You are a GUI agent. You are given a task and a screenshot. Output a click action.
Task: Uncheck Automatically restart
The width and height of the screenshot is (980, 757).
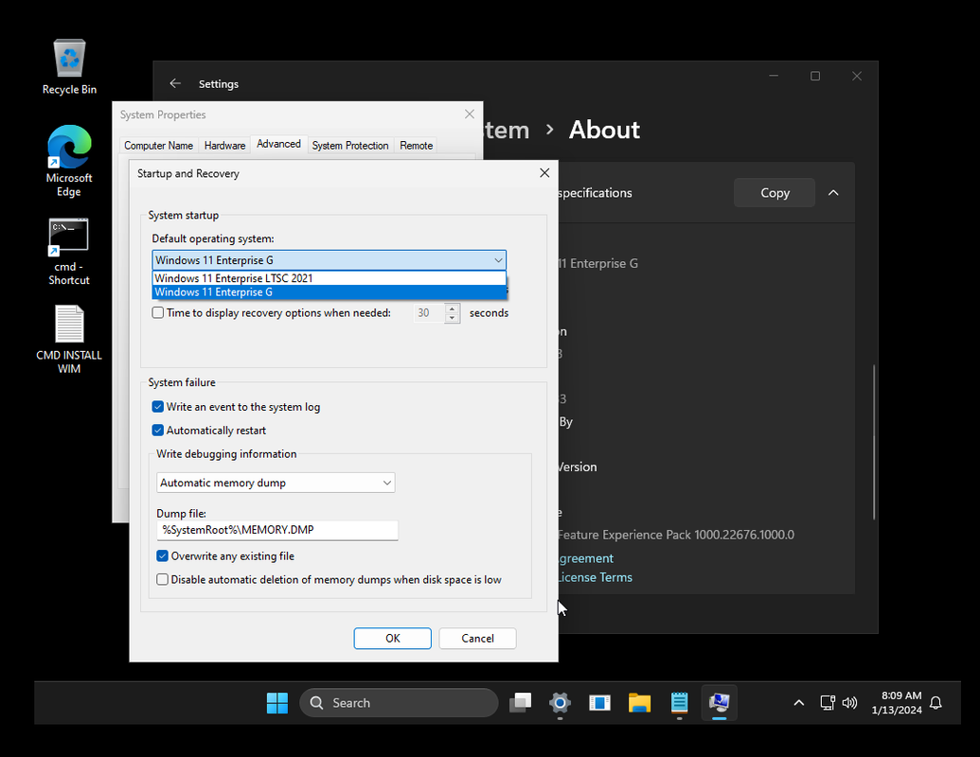click(158, 431)
